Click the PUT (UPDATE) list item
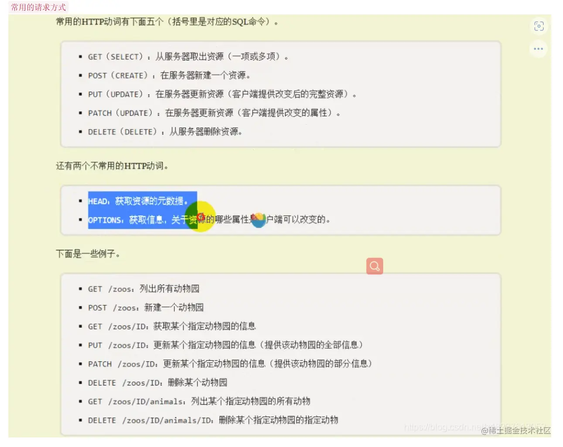The height and width of the screenshot is (447, 563). [x=222, y=94]
